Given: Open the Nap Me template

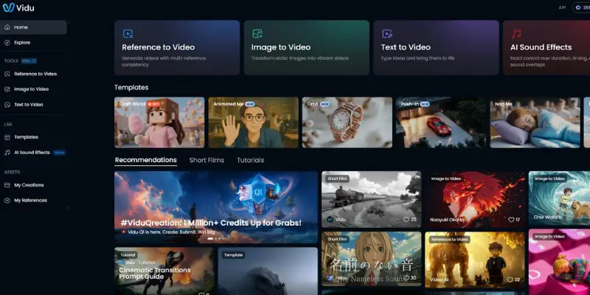Looking at the screenshot, I should tap(535, 122).
